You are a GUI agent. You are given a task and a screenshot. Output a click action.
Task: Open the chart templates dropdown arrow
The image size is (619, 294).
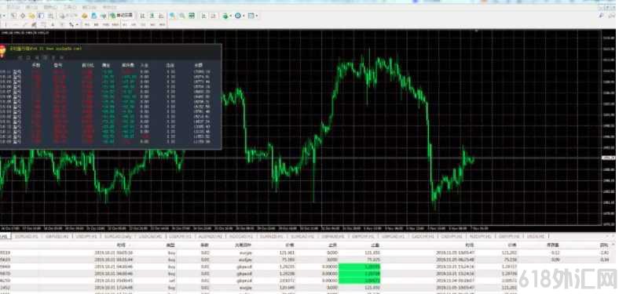coord(257,16)
